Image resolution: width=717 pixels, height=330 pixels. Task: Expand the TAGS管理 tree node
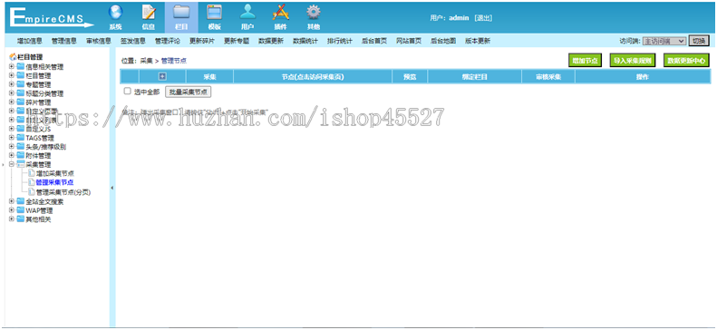point(12,138)
